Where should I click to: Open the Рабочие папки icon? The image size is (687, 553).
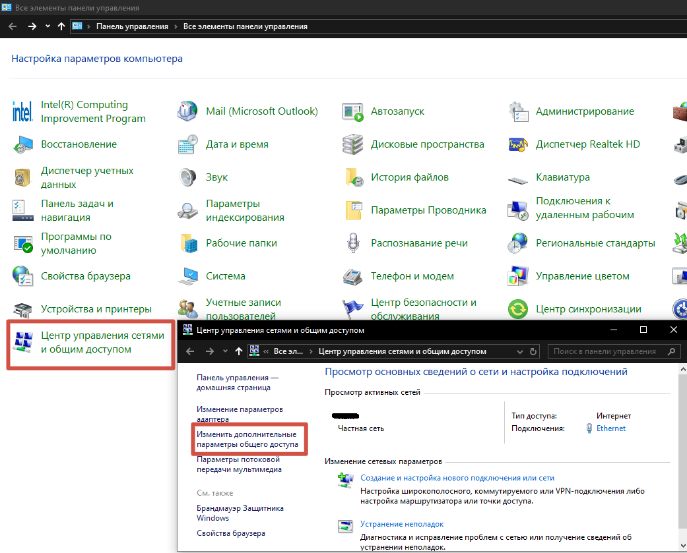[x=187, y=243]
